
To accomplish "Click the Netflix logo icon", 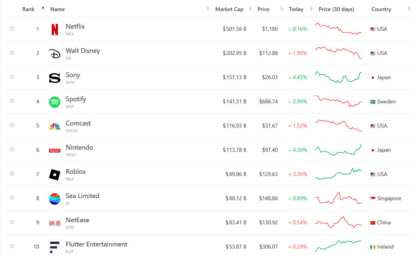I will (55, 29).
